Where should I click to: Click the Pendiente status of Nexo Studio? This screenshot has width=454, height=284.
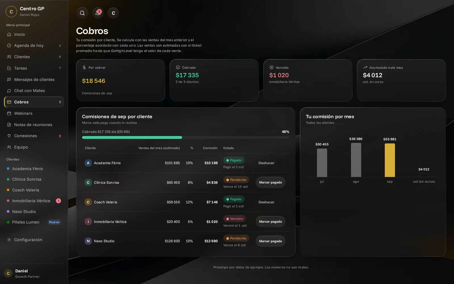tap(236, 238)
